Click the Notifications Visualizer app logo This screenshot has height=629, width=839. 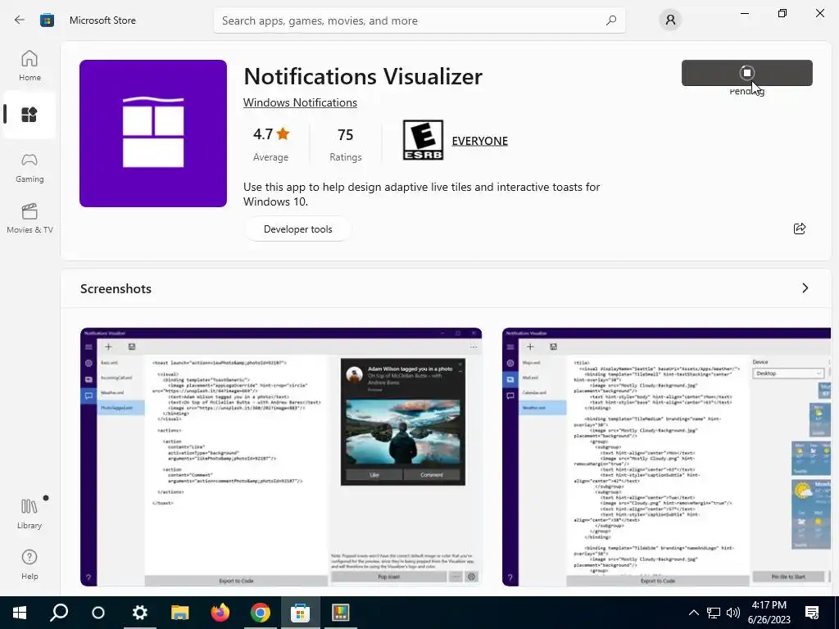tap(153, 133)
